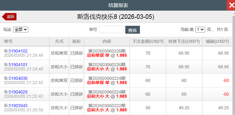The width and height of the screenshot is (235, 115).
Task: Click red loss value -60 in order 51904030 row
Action: click(226, 80)
